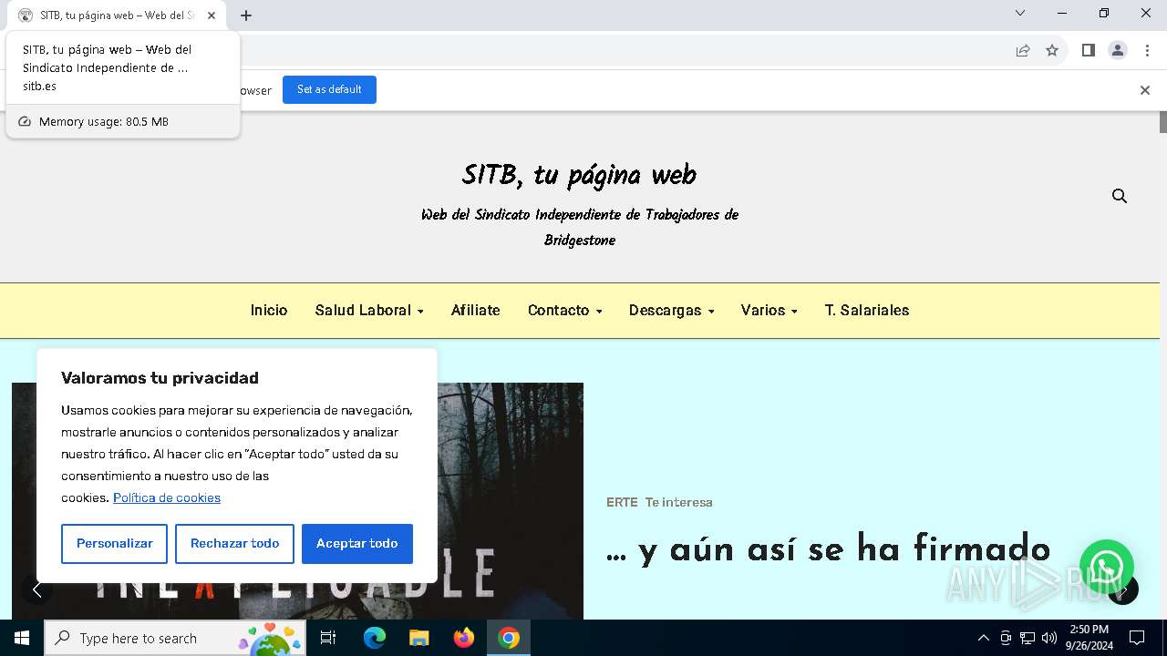
Task: Open the browser side panel
Action: (x=1088, y=50)
